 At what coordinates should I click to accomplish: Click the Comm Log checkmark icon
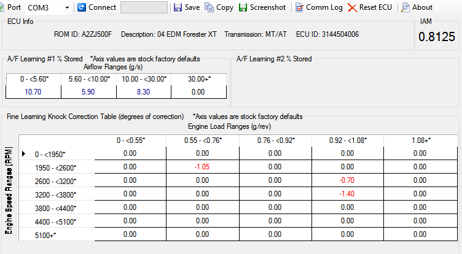(x=299, y=7)
